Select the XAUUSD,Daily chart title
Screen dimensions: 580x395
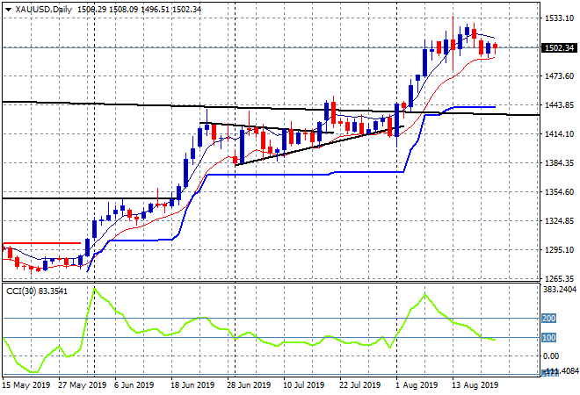click(44, 10)
